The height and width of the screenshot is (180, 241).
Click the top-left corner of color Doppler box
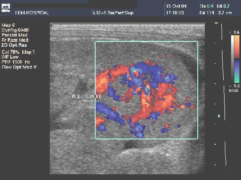click(x=95, y=41)
